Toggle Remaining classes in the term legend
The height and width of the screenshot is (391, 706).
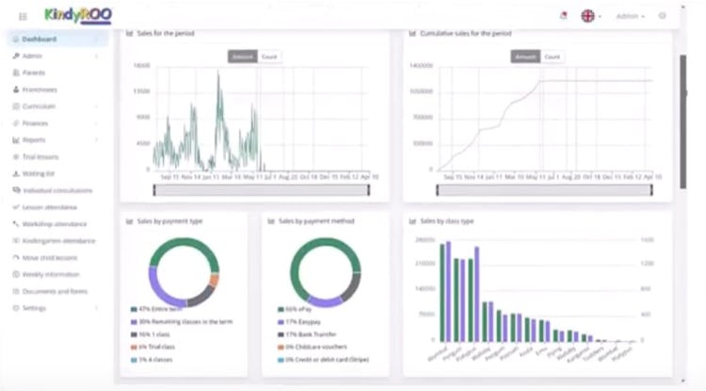(x=182, y=321)
